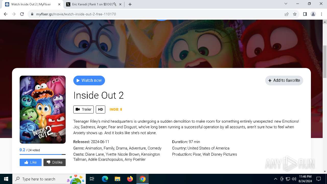Click the HD quality badge
The image size is (327, 184).
pos(100,109)
